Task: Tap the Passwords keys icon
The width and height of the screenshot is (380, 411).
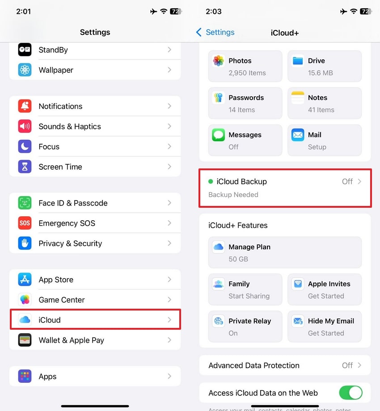Action: click(218, 98)
